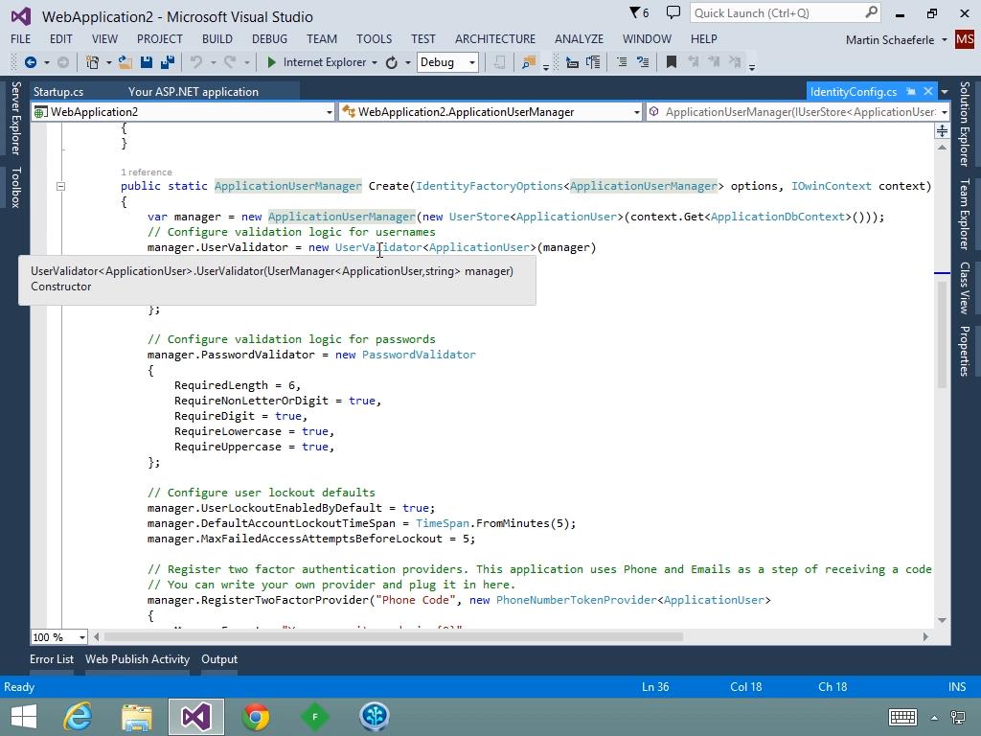The image size is (981, 736).
Task: Click the Find in Files icon
Action: (529, 62)
